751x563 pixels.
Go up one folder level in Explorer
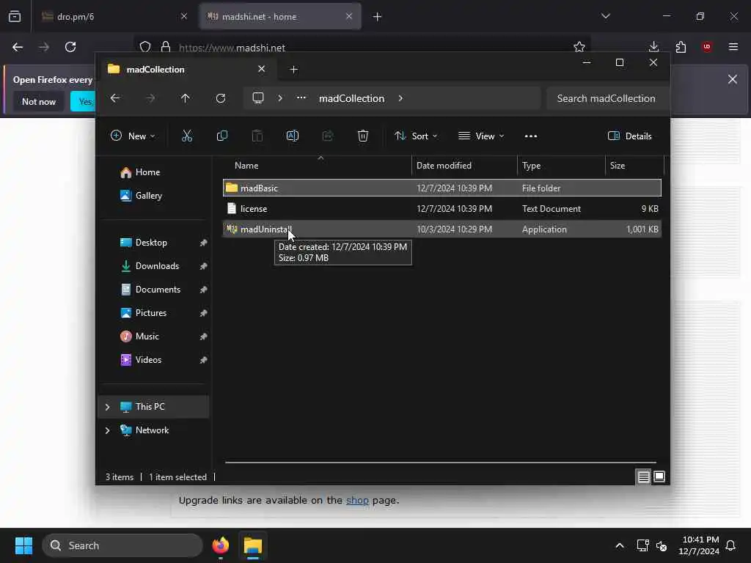186,98
